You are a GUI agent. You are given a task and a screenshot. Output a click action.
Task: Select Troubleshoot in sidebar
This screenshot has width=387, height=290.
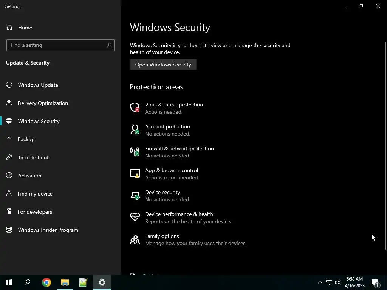click(x=60, y=157)
